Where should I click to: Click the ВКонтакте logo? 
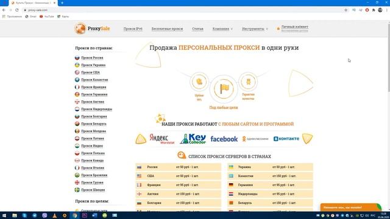click(286, 139)
